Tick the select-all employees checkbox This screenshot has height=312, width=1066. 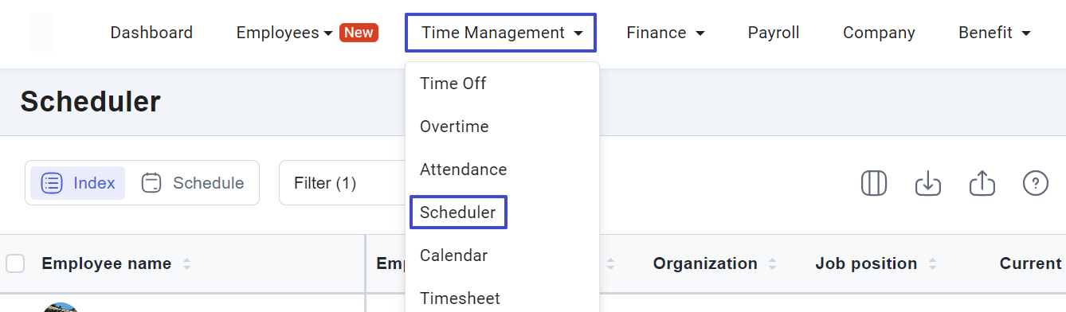(x=15, y=263)
